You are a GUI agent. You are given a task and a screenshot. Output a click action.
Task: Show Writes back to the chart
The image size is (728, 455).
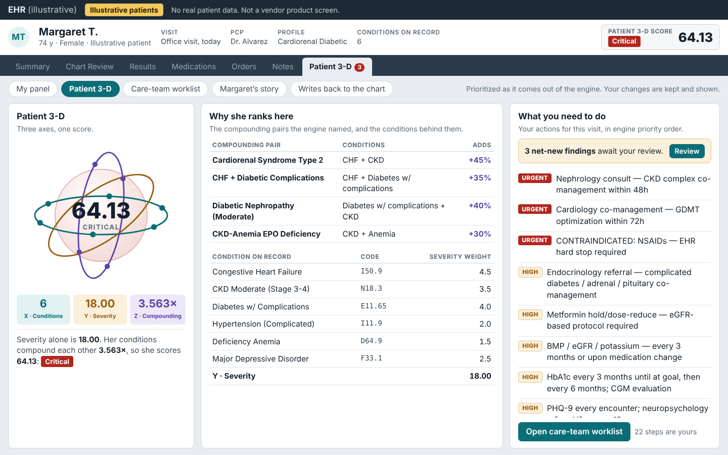[x=342, y=89]
